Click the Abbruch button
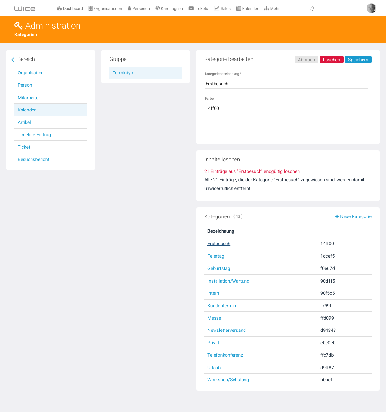Image resolution: width=386 pixels, height=412 pixels. (x=306, y=60)
